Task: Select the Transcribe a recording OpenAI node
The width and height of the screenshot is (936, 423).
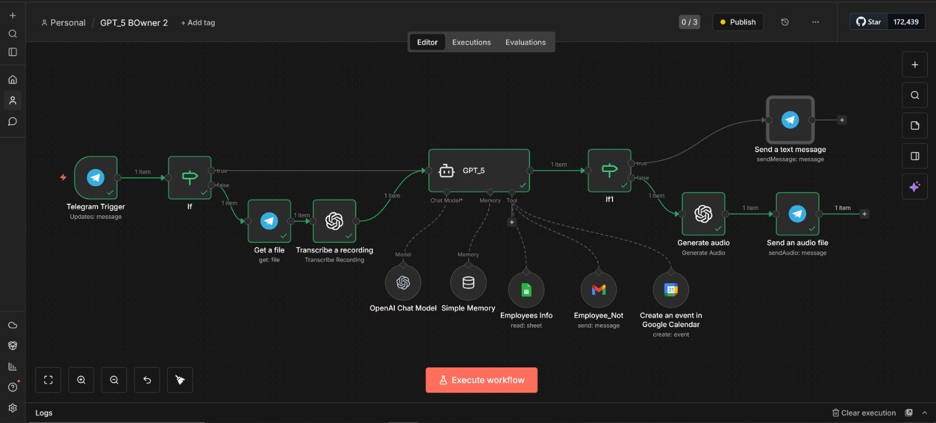Action: pos(334,221)
